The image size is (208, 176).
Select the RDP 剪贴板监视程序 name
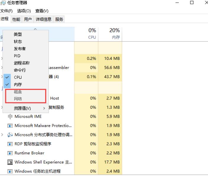(33, 144)
